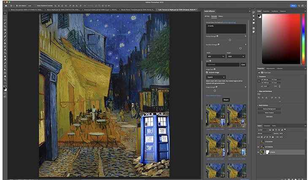Open the API Key tab
308x180 pixels.
pos(207,16)
